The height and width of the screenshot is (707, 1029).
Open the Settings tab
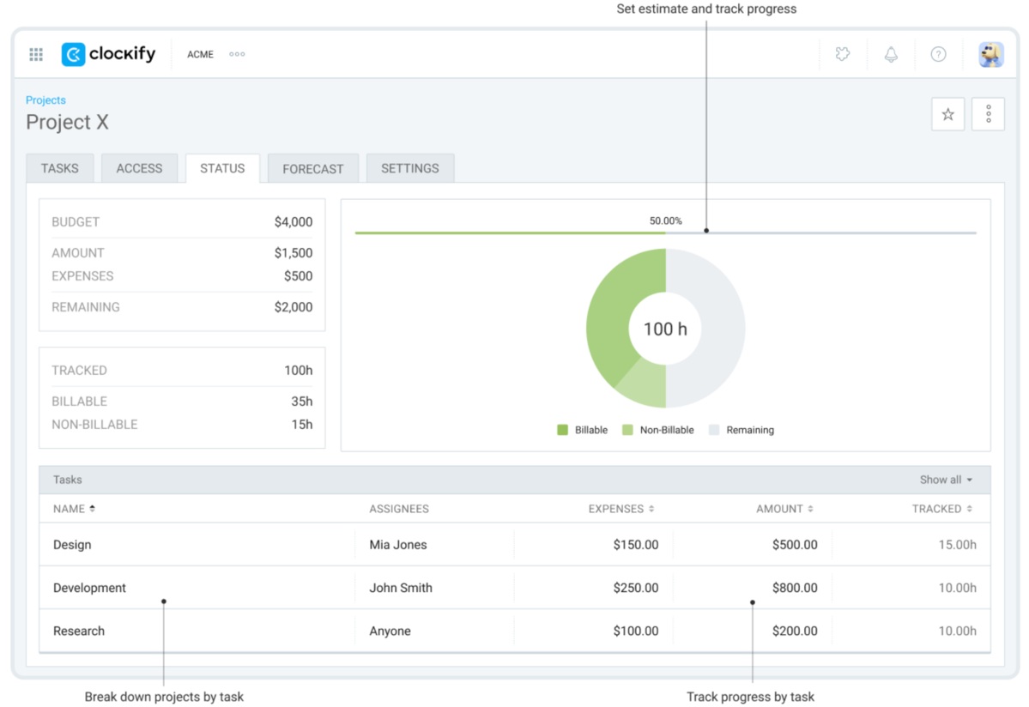(x=410, y=168)
